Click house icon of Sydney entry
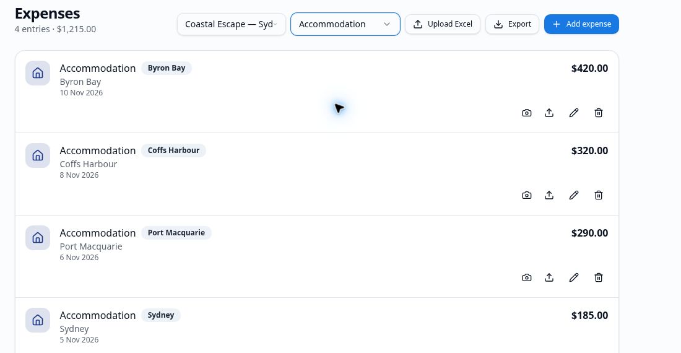This screenshot has height=353, width=681. pos(38,320)
